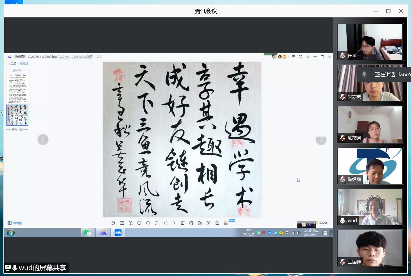
Task: Select participant 陶经辉's video tile
Action: pos(370,166)
